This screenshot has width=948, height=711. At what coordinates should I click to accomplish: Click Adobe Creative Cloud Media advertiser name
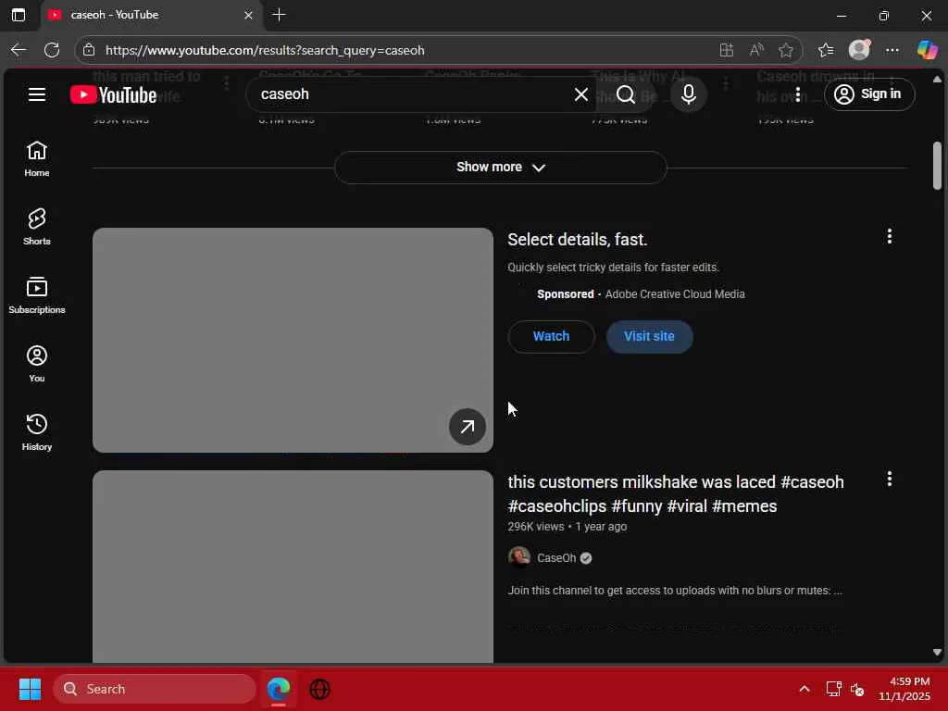coord(675,294)
